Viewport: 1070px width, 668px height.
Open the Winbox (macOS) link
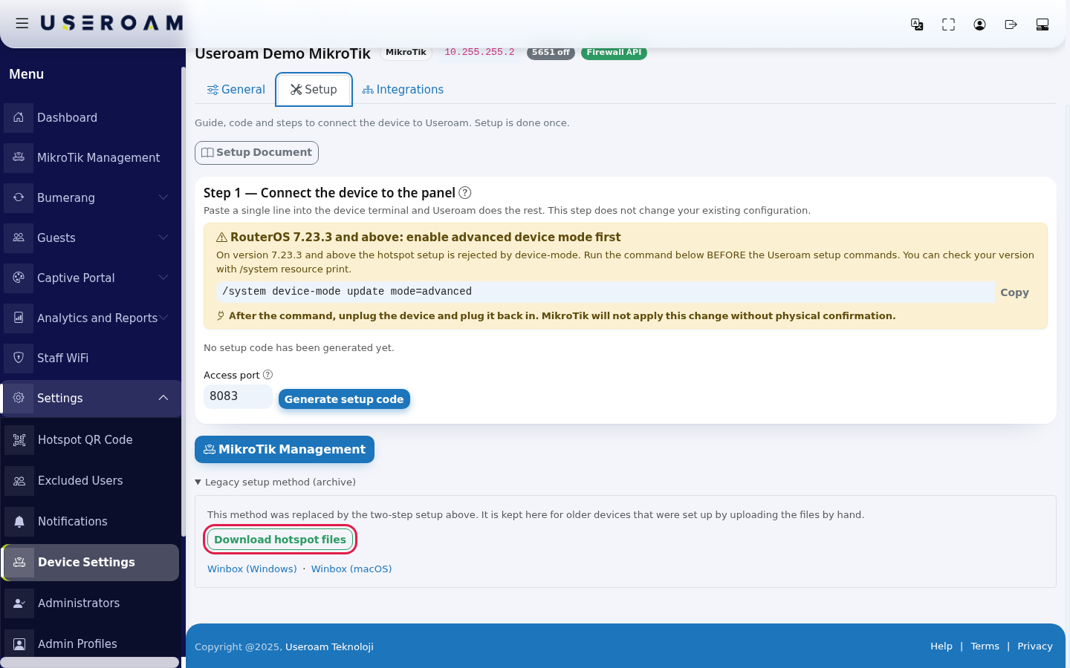[x=351, y=569]
